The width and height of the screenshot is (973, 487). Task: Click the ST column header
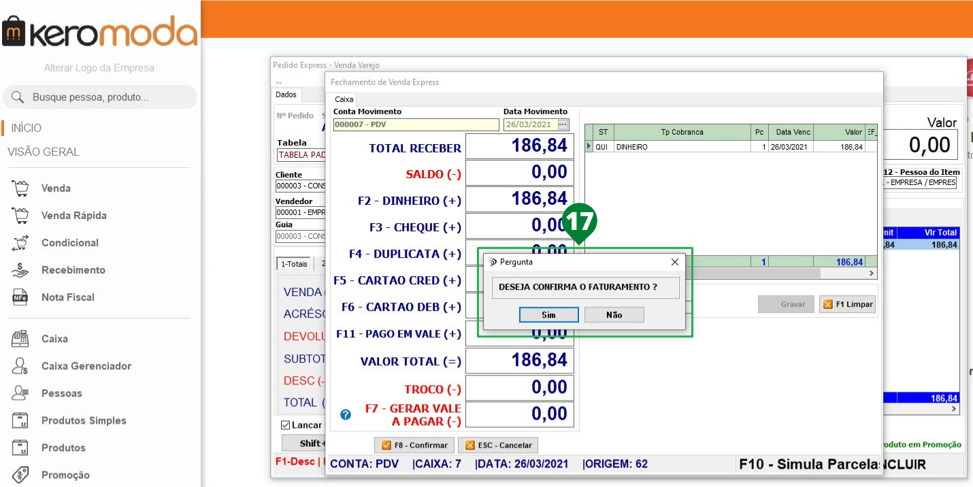coord(603,132)
